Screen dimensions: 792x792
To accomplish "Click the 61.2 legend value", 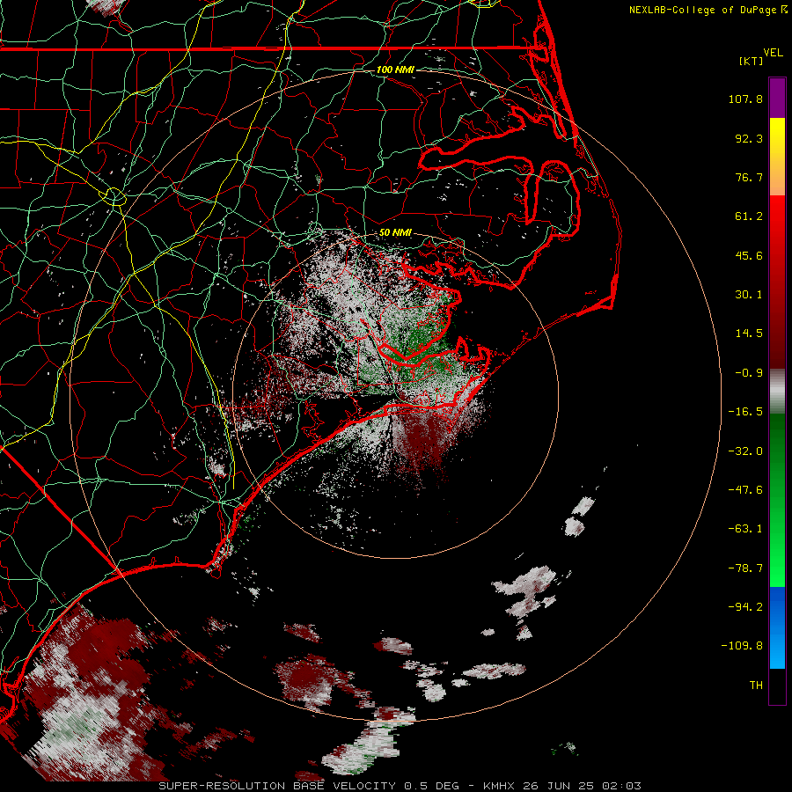I will (x=749, y=216).
